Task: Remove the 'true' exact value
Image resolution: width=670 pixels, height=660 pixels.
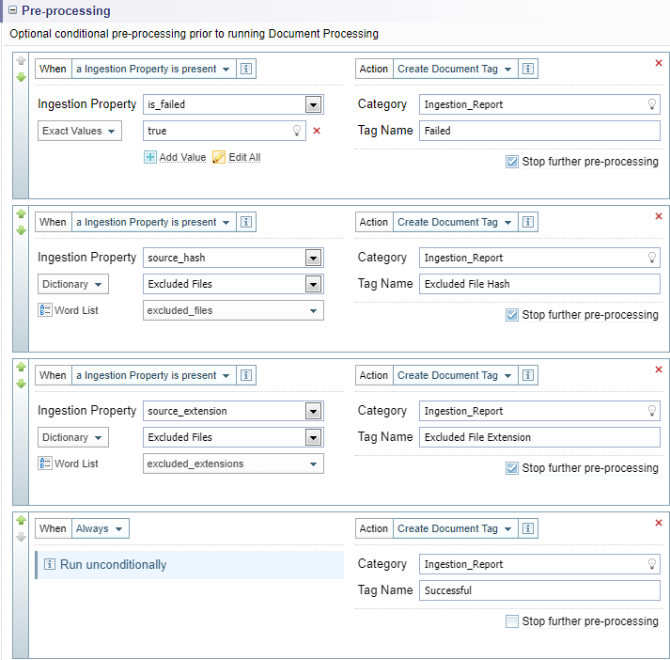Action: click(316, 131)
